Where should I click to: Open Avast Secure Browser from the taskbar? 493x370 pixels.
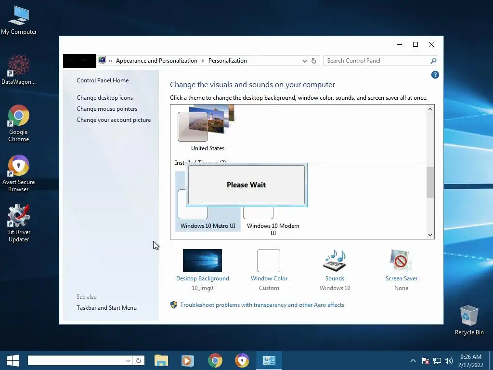[242, 360]
